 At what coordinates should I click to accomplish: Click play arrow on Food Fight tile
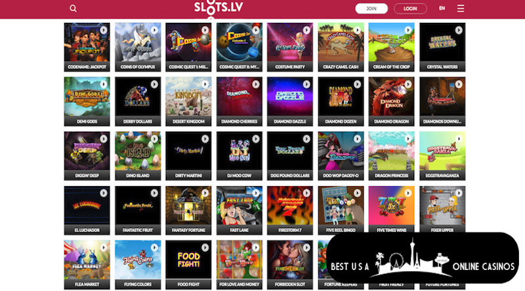pos(205,248)
